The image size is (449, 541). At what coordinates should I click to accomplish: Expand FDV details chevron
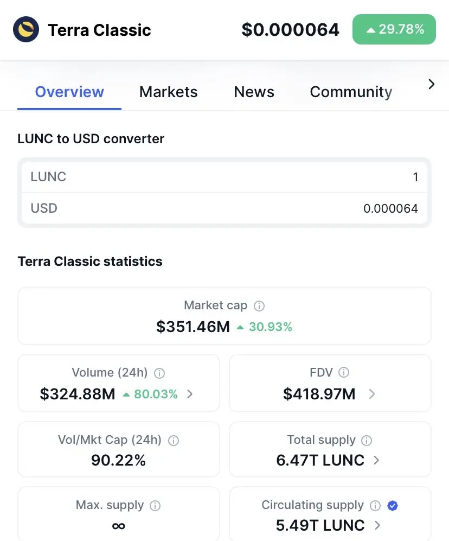pyautogui.click(x=372, y=393)
